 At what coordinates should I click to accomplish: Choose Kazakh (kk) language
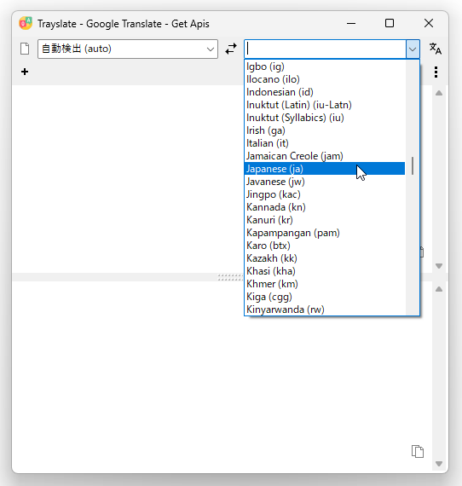coord(325,258)
